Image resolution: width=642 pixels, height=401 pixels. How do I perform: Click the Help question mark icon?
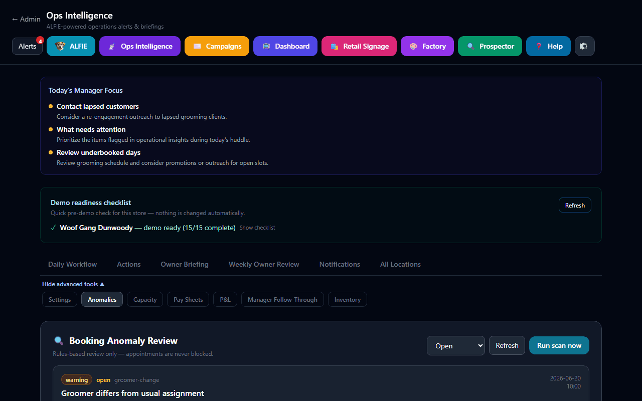tap(539, 46)
